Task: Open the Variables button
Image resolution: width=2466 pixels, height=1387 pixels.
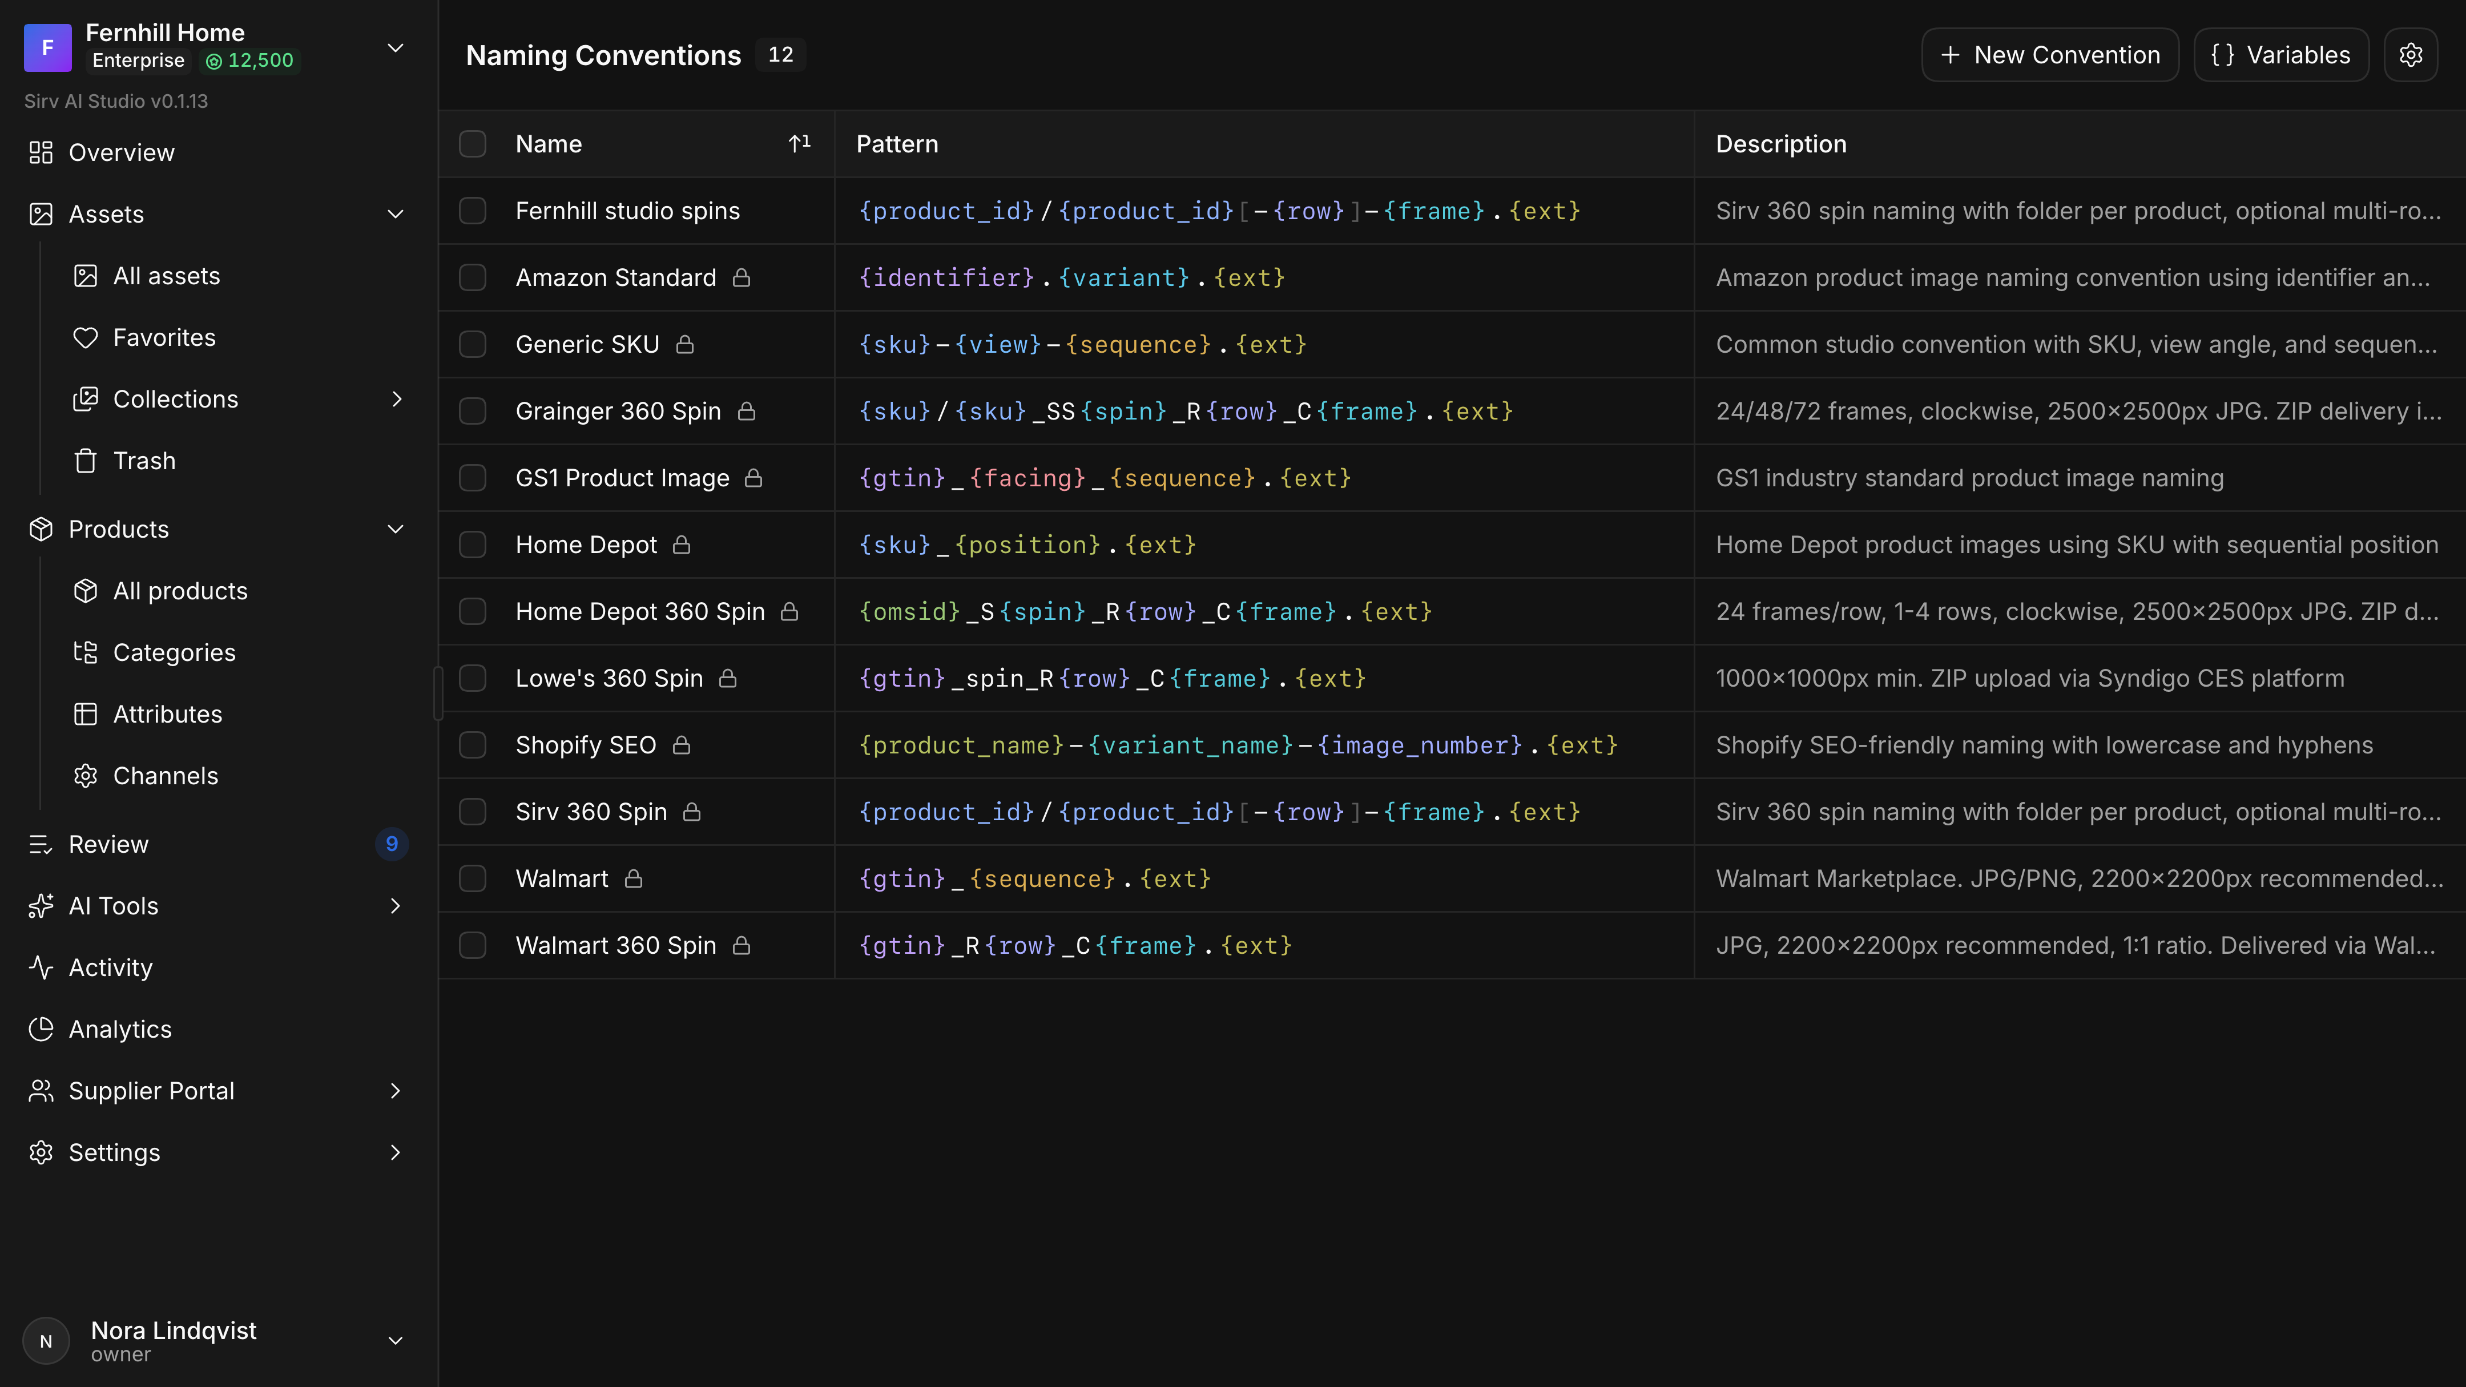Action: (x=2280, y=55)
